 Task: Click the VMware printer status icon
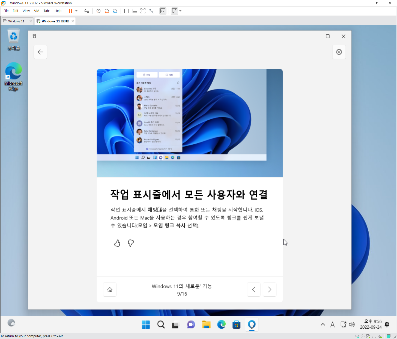pyautogui.click(x=374, y=336)
